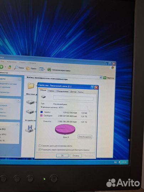
Task: Click the Windows flag logo in Explorer
Action: [112, 68]
